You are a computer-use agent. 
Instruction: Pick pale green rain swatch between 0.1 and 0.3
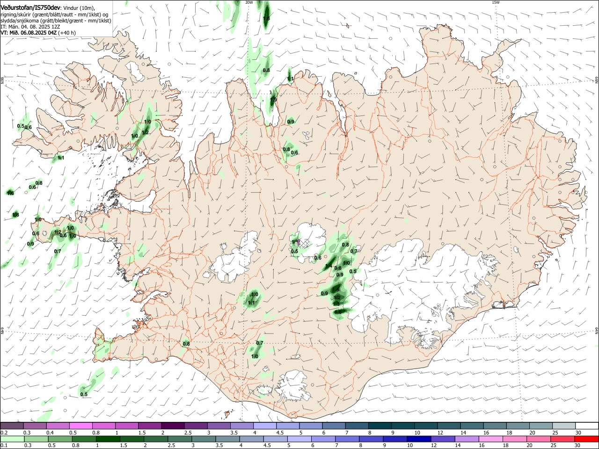[x=12, y=439]
